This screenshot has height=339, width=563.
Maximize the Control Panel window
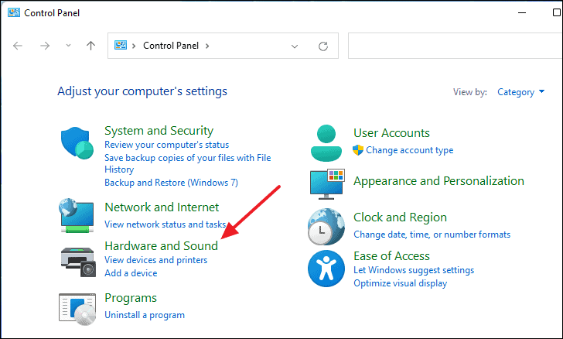[556, 12]
